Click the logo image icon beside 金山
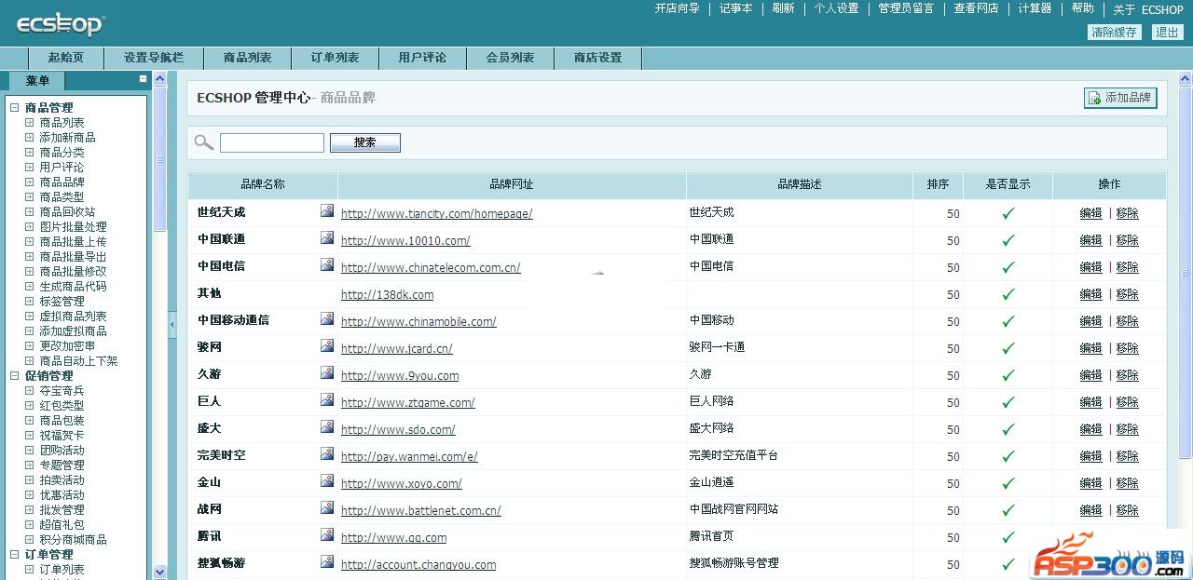The image size is (1193, 580). (x=326, y=481)
